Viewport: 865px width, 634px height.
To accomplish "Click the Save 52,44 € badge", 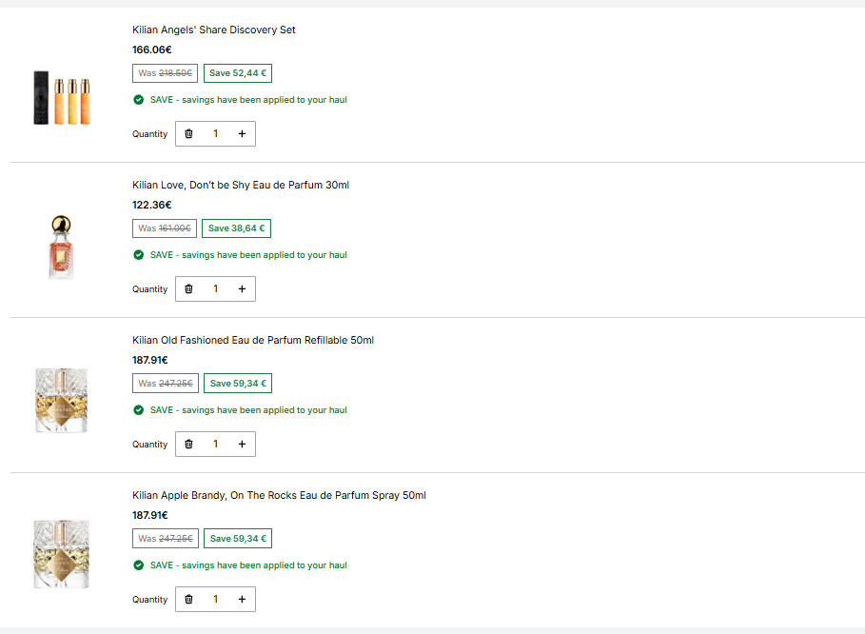I will [x=238, y=73].
